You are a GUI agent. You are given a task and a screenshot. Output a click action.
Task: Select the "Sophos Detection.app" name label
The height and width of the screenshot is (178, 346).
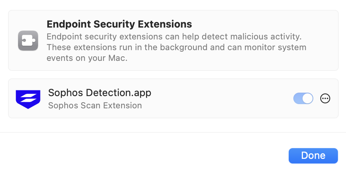tap(100, 93)
